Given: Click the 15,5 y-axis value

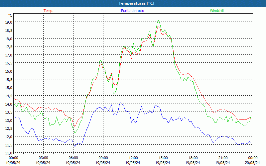Looking at the screenshot, I should (x=9, y=79).
